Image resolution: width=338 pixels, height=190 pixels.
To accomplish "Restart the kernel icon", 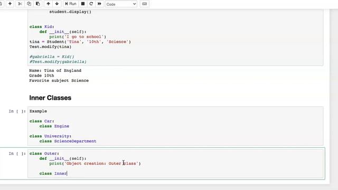I will pos(91,4).
